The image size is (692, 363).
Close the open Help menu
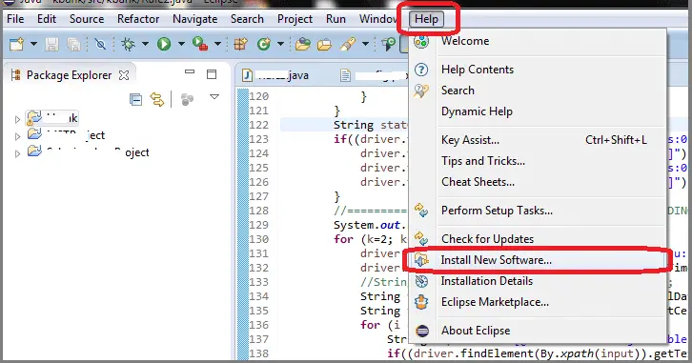(x=426, y=19)
